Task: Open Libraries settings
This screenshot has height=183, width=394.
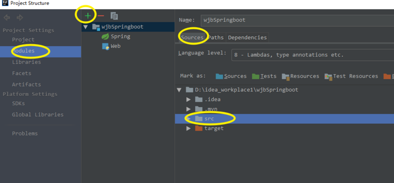Action: (27, 62)
